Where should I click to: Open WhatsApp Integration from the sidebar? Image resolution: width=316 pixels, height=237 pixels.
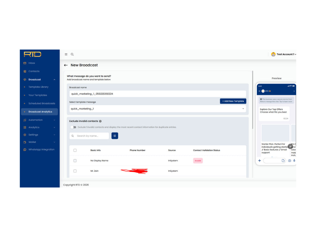tap(41, 149)
